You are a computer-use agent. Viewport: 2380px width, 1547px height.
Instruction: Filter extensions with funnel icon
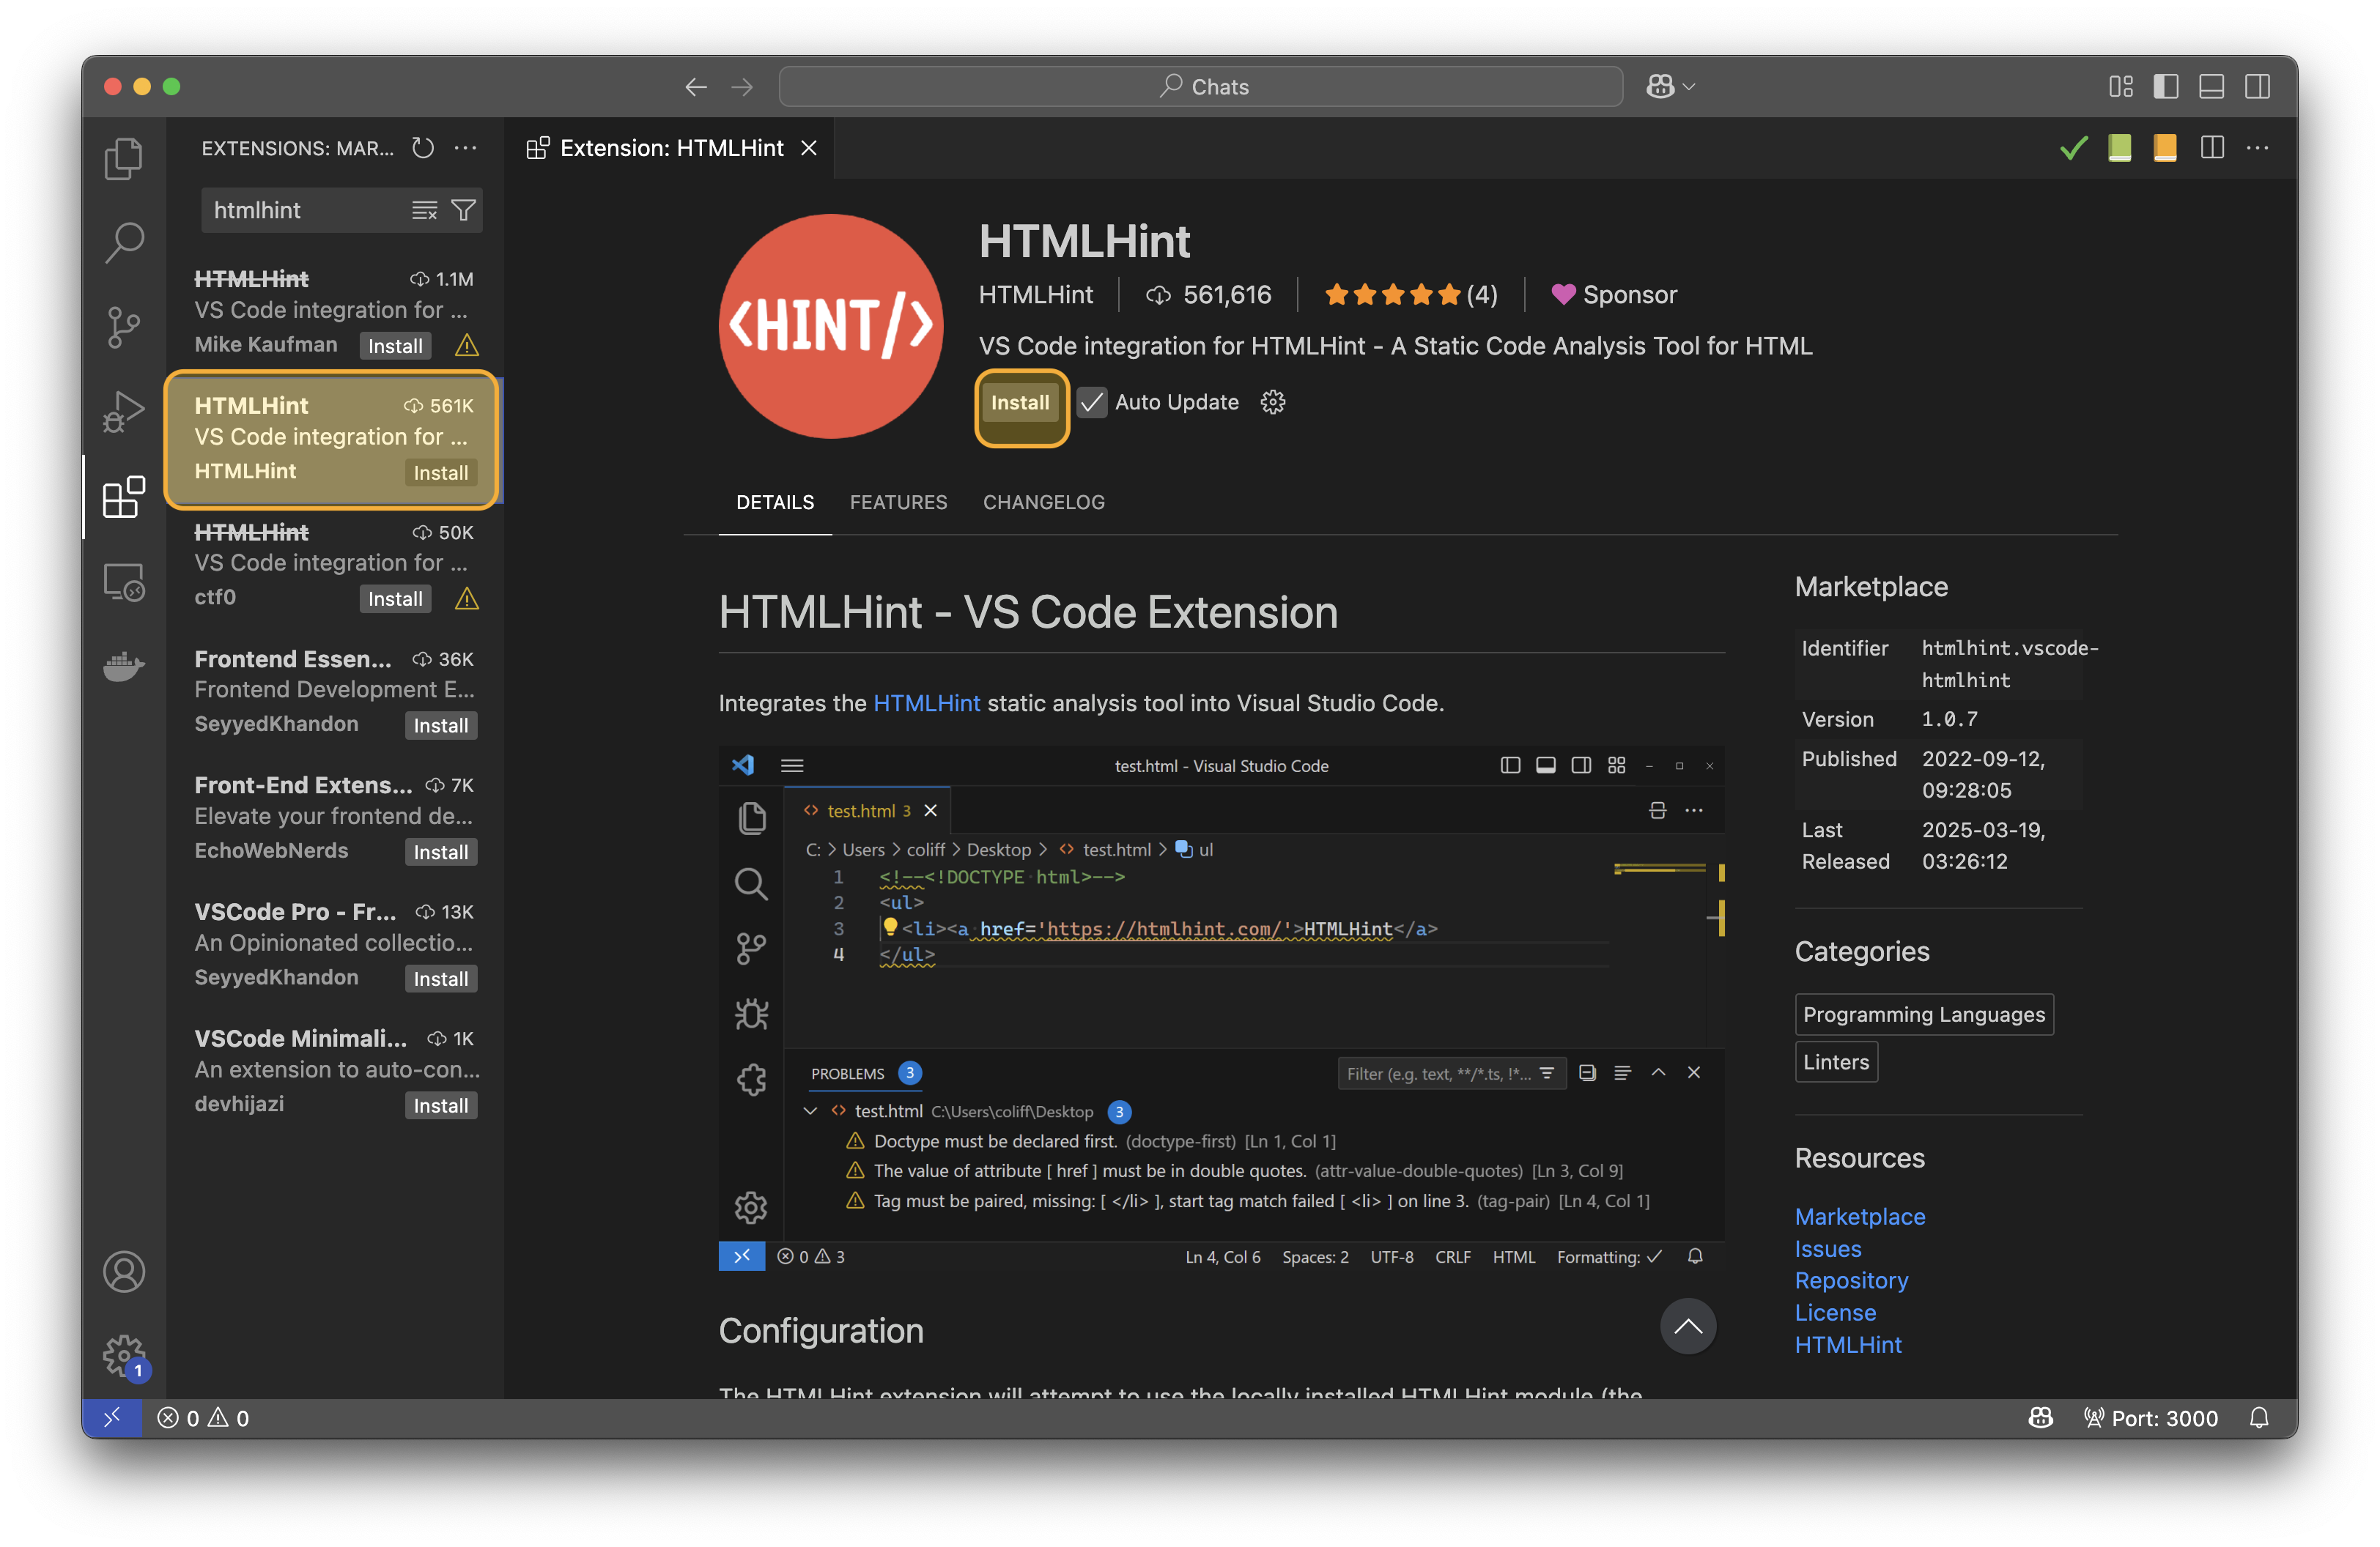click(463, 210)
